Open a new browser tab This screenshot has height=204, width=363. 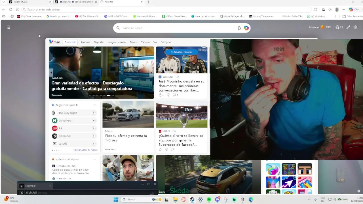148,2
